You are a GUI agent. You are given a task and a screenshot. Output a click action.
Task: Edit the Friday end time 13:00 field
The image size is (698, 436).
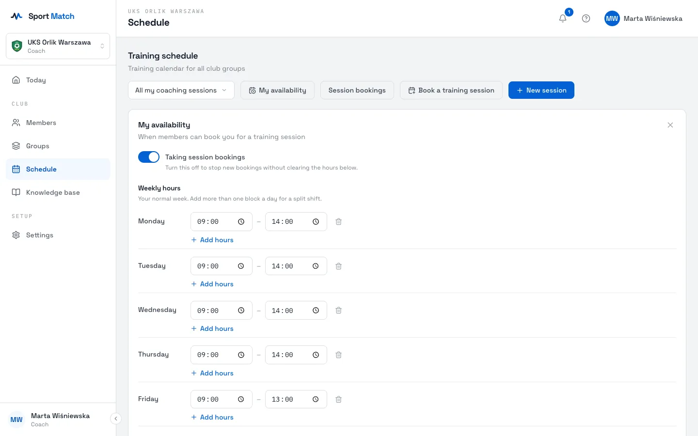pos(296,399)
